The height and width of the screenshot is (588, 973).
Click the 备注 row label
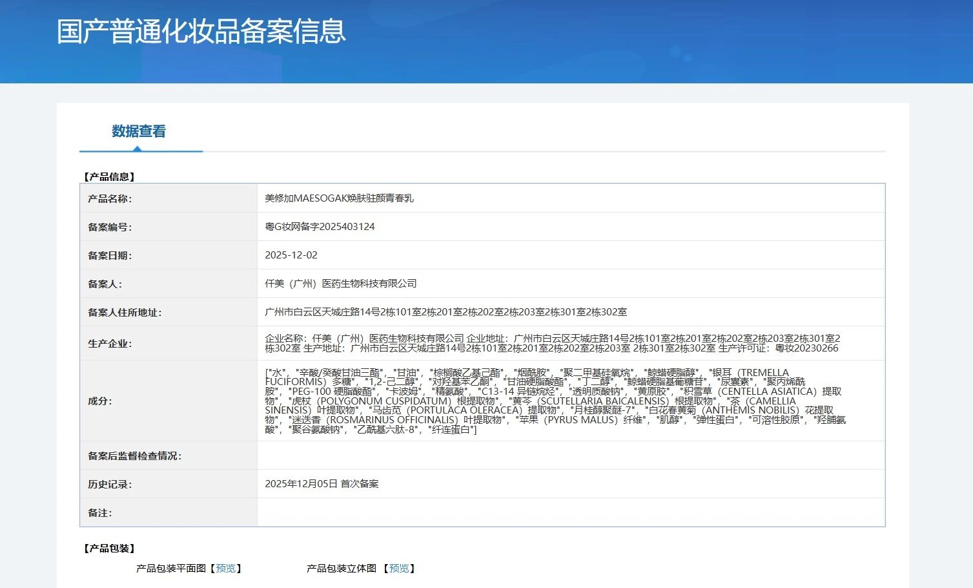pos(99,512)
